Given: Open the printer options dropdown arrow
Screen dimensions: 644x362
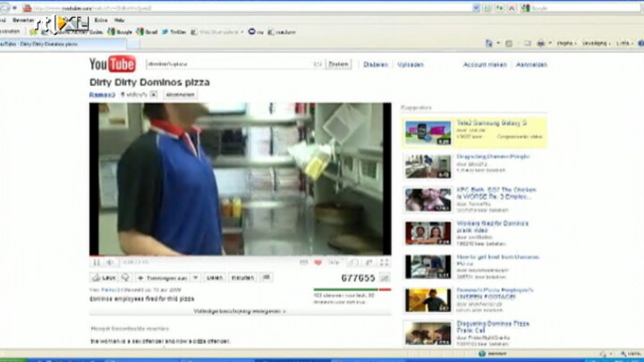Looking at the screenshot, I should coord(550,44).
